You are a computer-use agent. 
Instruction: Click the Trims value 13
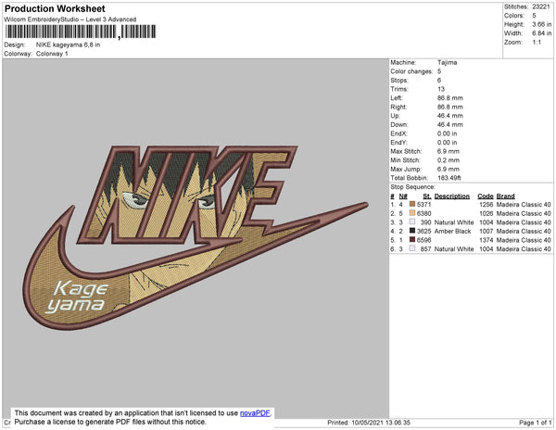441,89
